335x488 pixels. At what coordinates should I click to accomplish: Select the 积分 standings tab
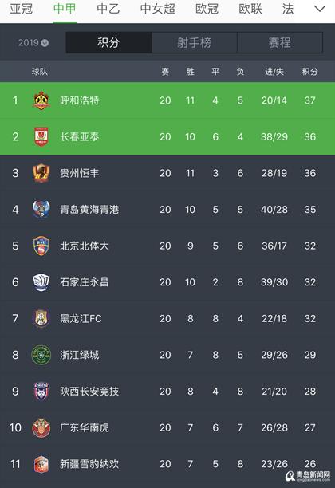point(108,42)
